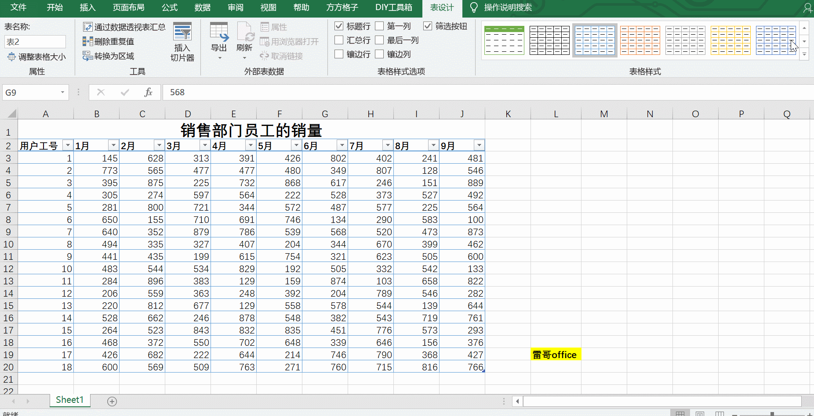Click Resize Table (调整表格大小)

pos(36,57)
